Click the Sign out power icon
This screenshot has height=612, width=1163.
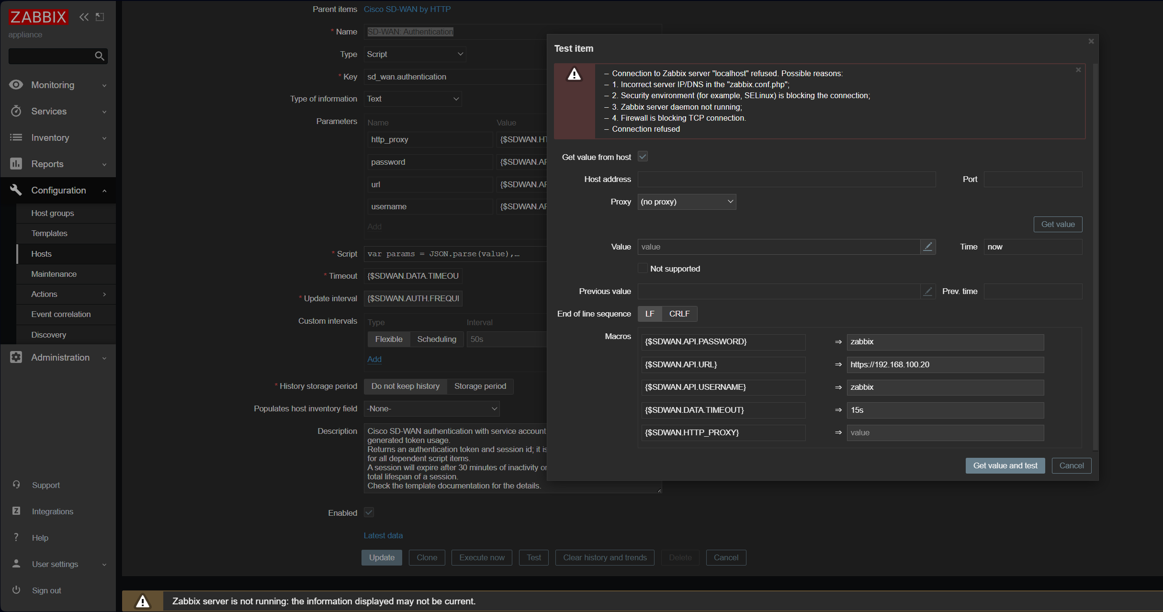click(16, 590)
